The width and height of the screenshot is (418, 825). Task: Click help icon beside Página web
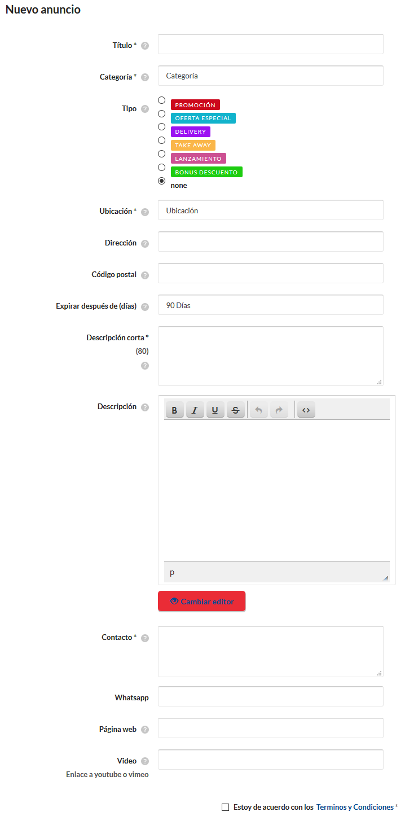(x=145, y=730)
